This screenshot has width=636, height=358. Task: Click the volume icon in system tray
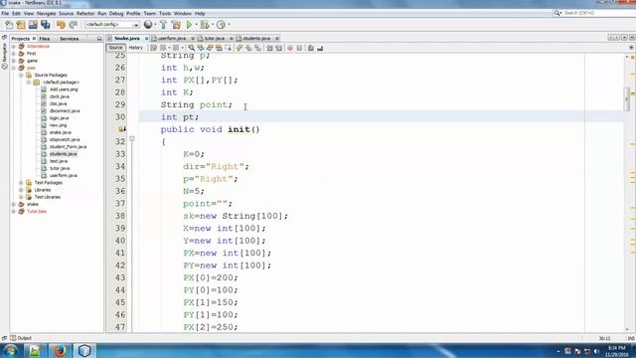pyautogui.click(x=596, y=351)
